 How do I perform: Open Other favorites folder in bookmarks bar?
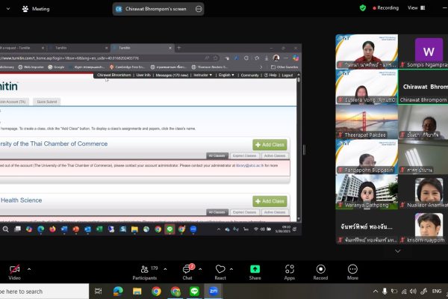click(x=284, y=67)
